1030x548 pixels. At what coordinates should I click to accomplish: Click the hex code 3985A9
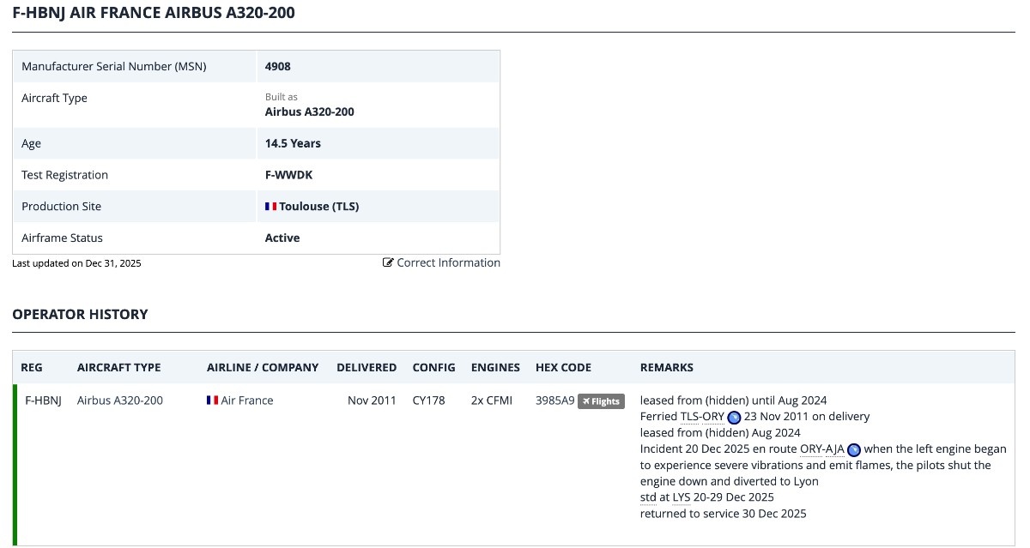(x=554, y=400)
